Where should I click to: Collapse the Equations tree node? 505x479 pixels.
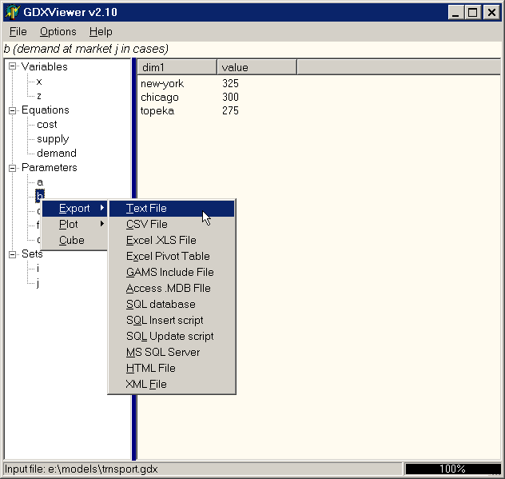(13, 110)
